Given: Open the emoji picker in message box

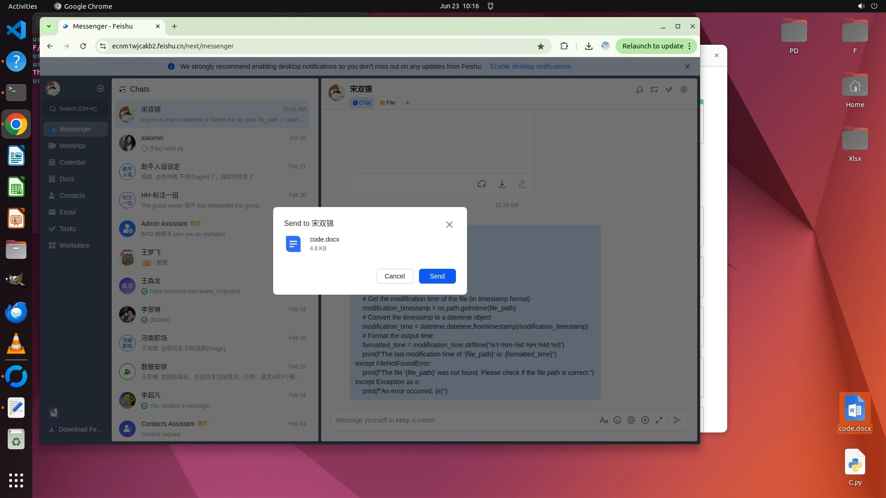Looking at the screenshot, I should click(617, 420).
